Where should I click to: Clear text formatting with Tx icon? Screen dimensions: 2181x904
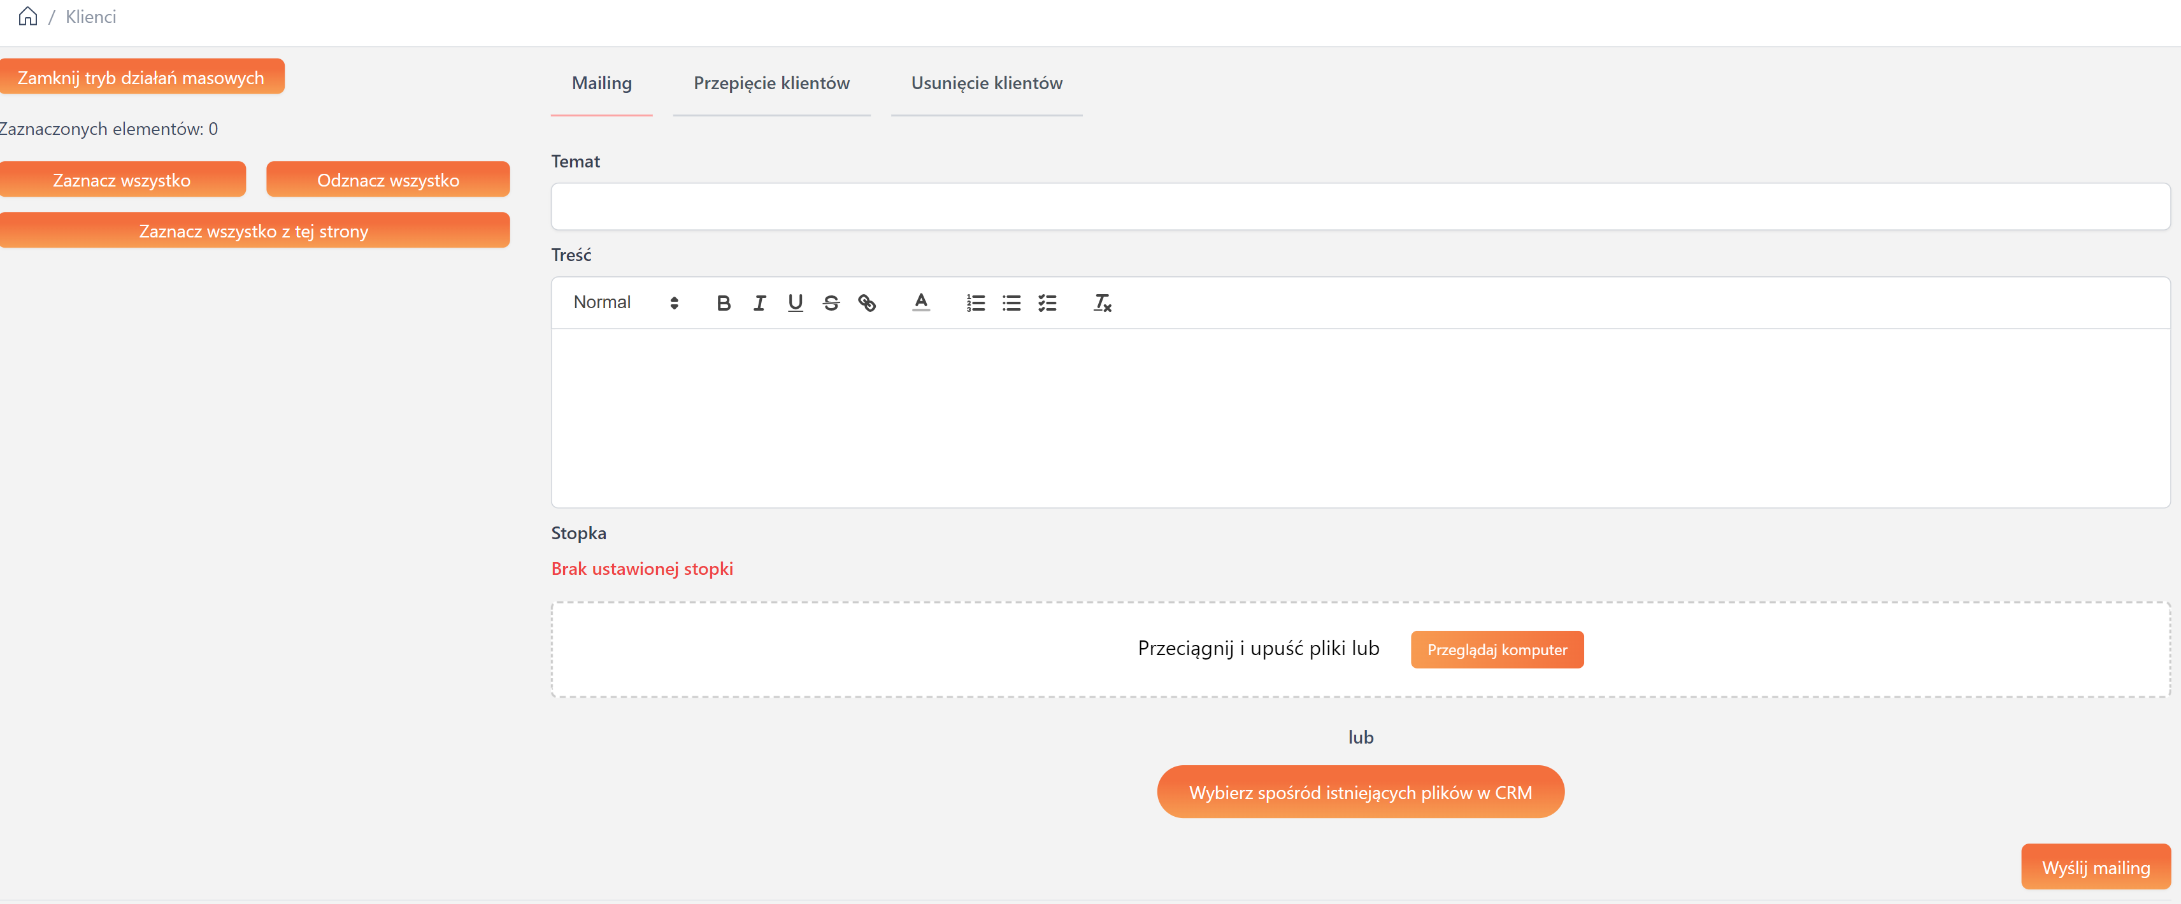click(x=1101, y=303)
